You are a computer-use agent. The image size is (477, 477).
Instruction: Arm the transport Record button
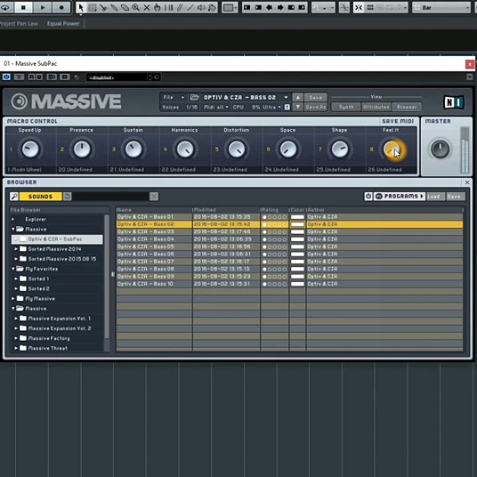61,7
